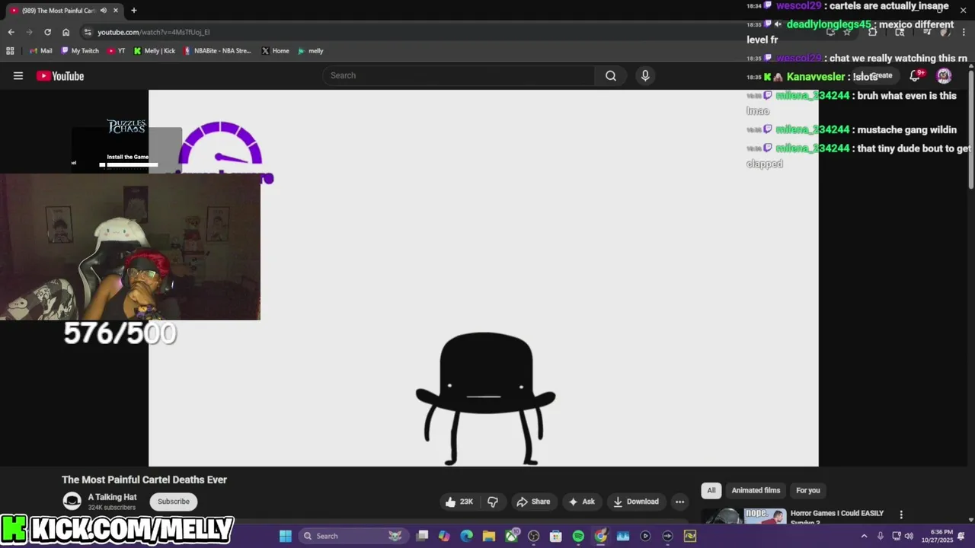Select the For you chip
The image size is (975, 548).
click(x=808, y=490)
